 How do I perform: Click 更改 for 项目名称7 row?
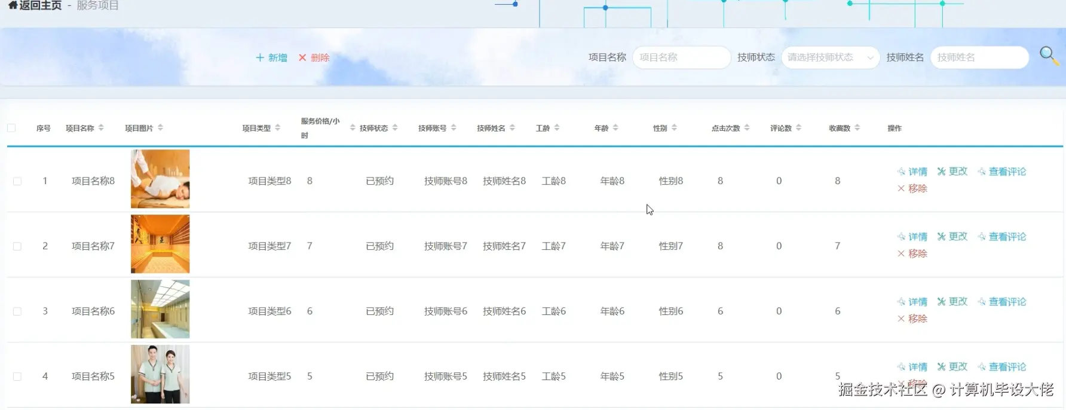pyautogui.click(x=952, y=237)
